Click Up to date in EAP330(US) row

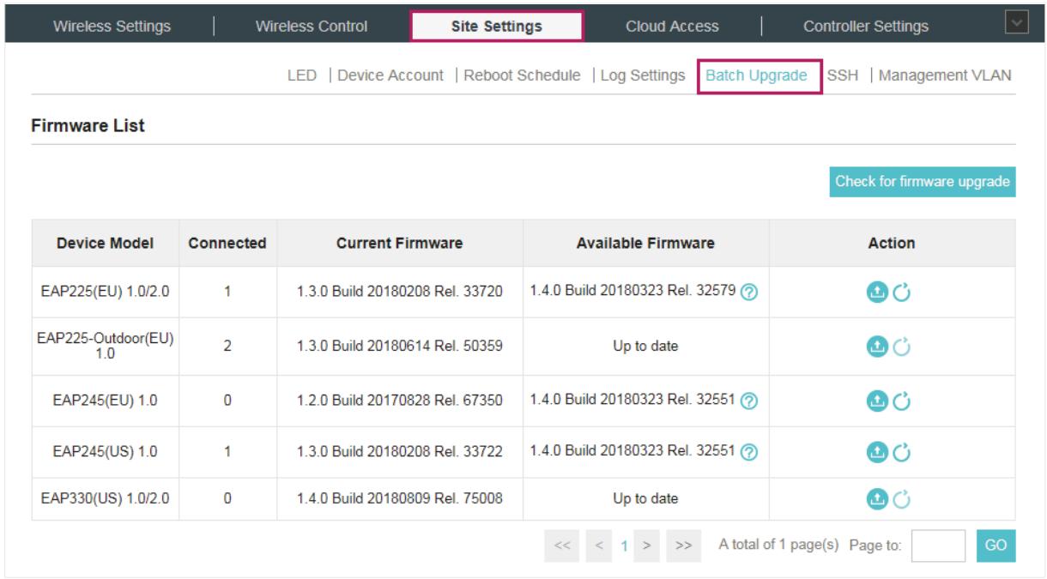click(x=645, y=498)
